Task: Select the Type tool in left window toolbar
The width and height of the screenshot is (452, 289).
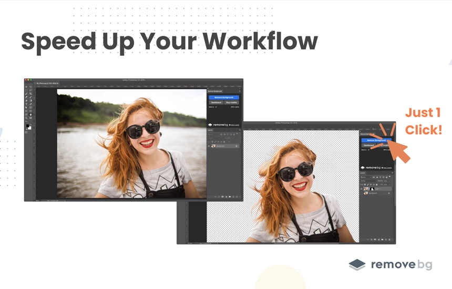Action: (x=26, y=104)
